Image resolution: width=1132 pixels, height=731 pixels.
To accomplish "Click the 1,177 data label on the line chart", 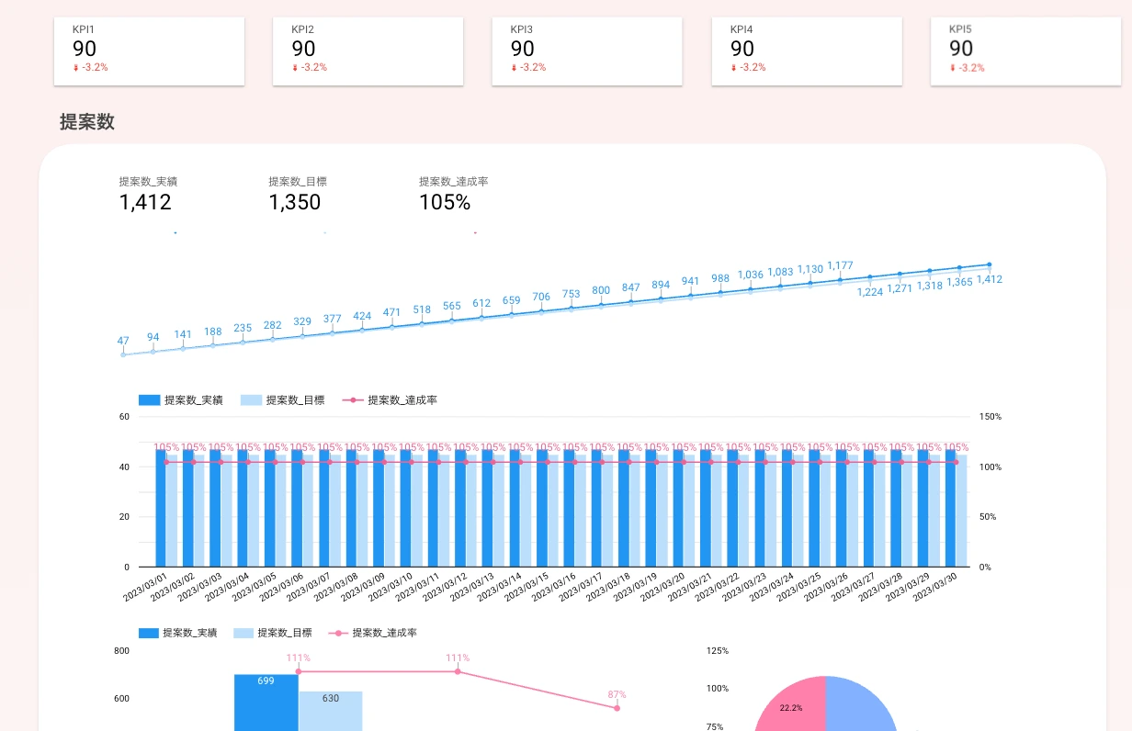I will 840,265.
